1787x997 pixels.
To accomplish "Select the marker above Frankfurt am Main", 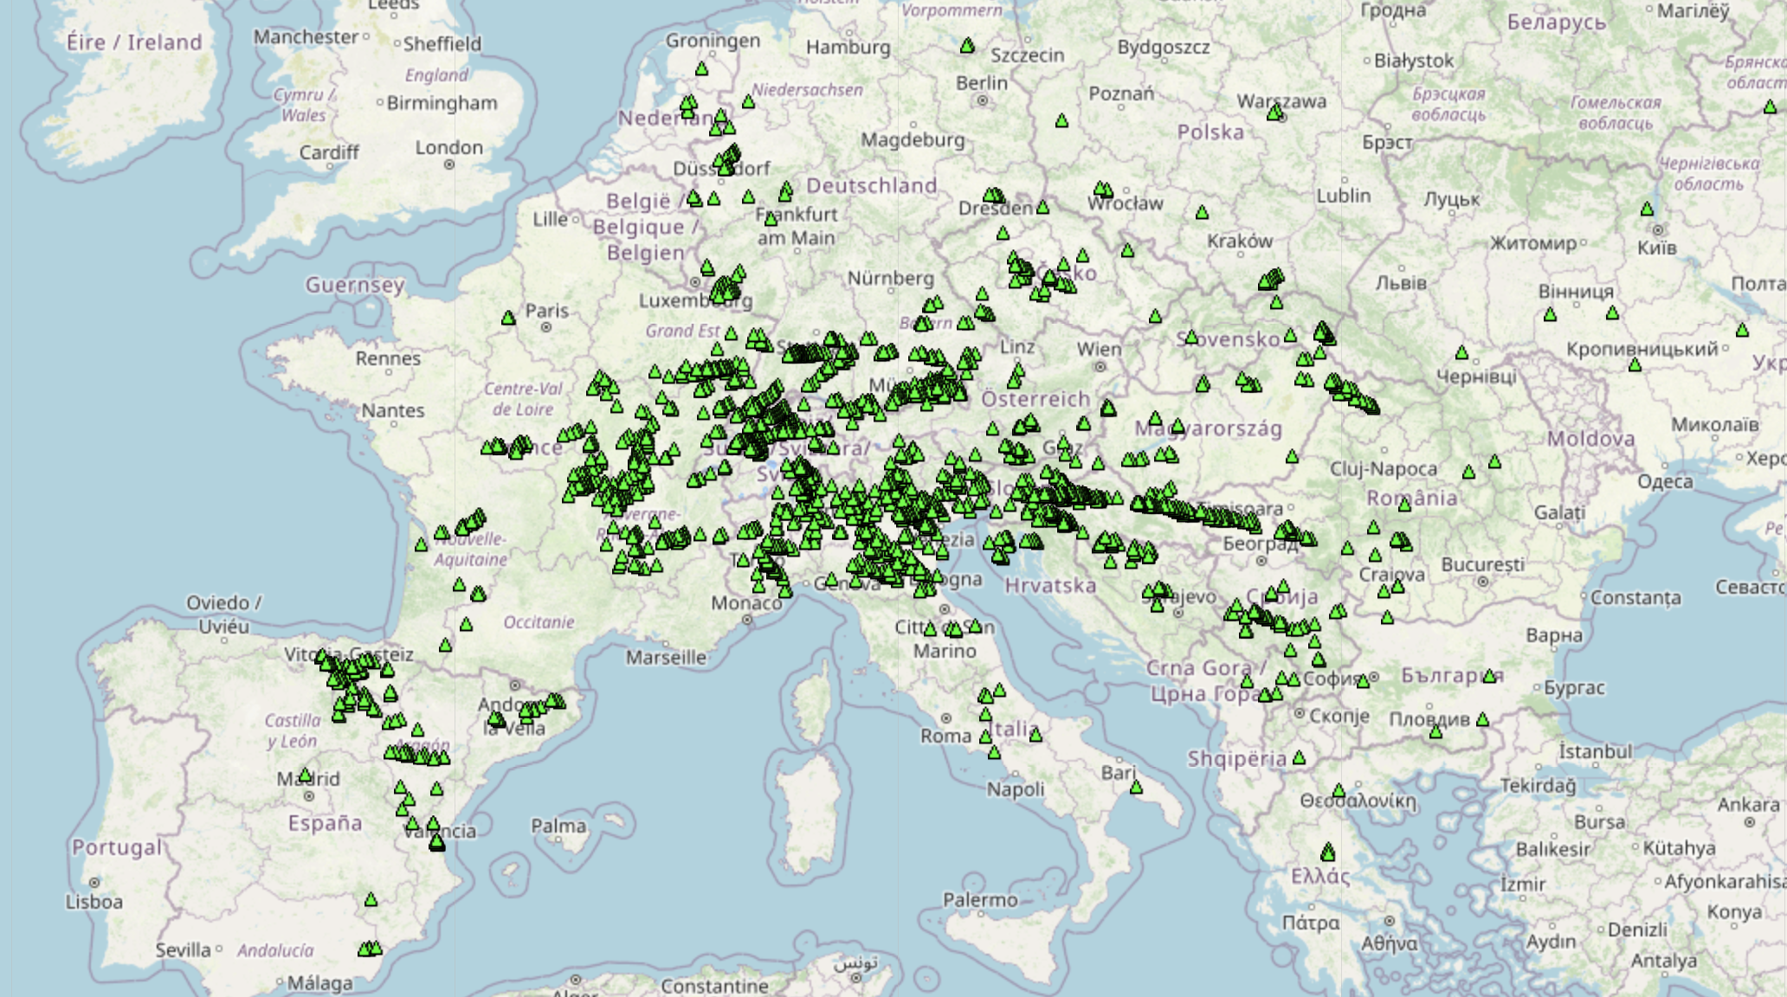I will 785,190.
